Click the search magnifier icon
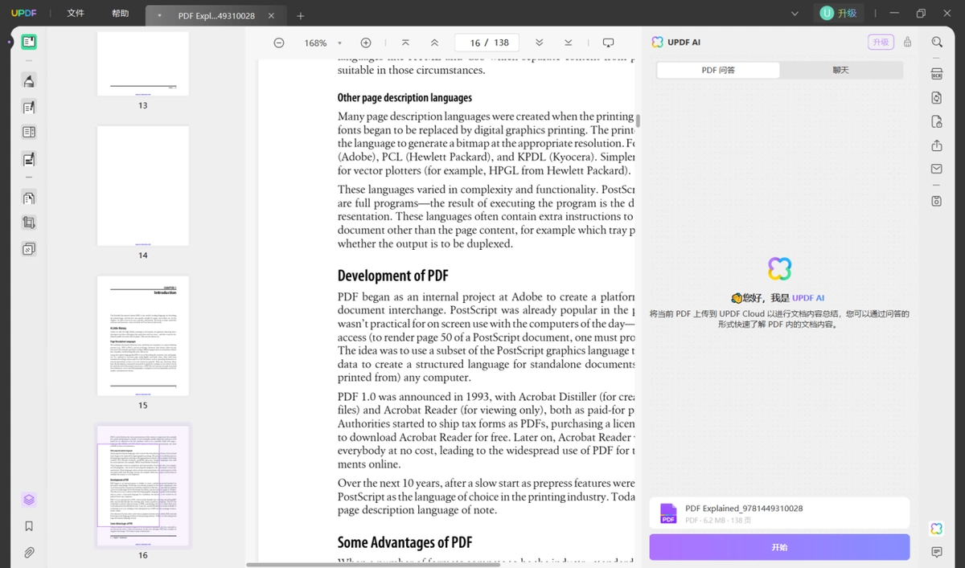Viewport: 965px width, 568px height. click(x=937, y=43)
